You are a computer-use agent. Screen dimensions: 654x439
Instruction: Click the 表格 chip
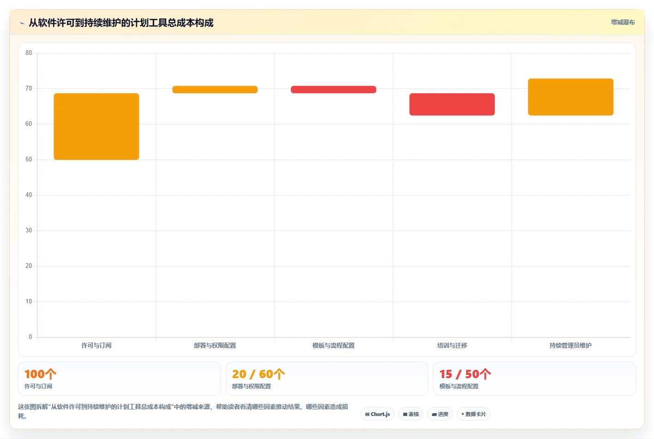(411, 414)
